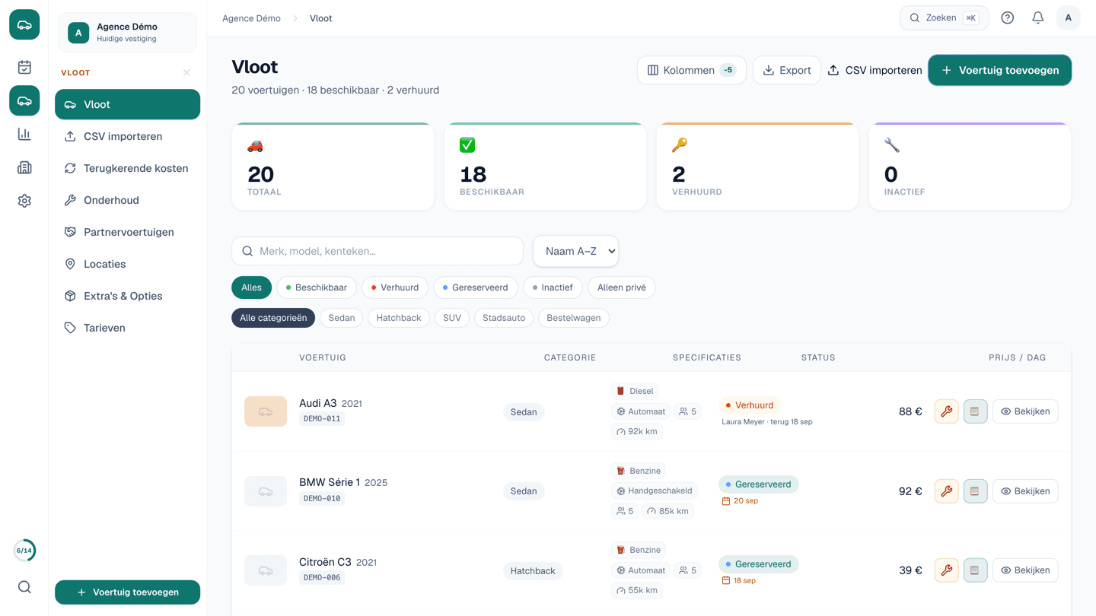The image size is (1096, 616).
Task: Click the notifications bell icon
Action: pos(1037,17)
